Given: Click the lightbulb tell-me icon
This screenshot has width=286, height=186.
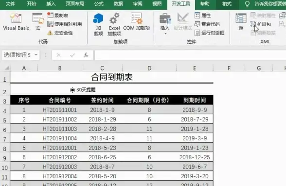Looking at the screenshot, I should (247, 4).
